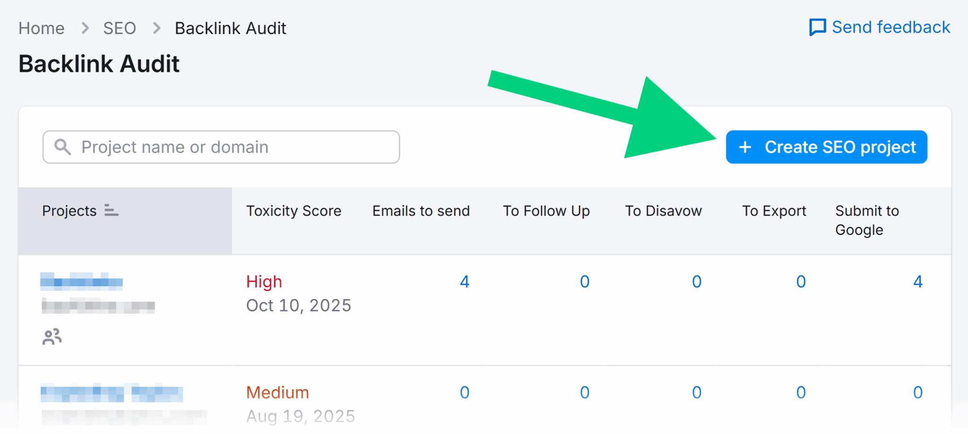Viewport: 968px width, 434px height.
Task: Open the 4 under Emails to send
Action: click(465, 281)
